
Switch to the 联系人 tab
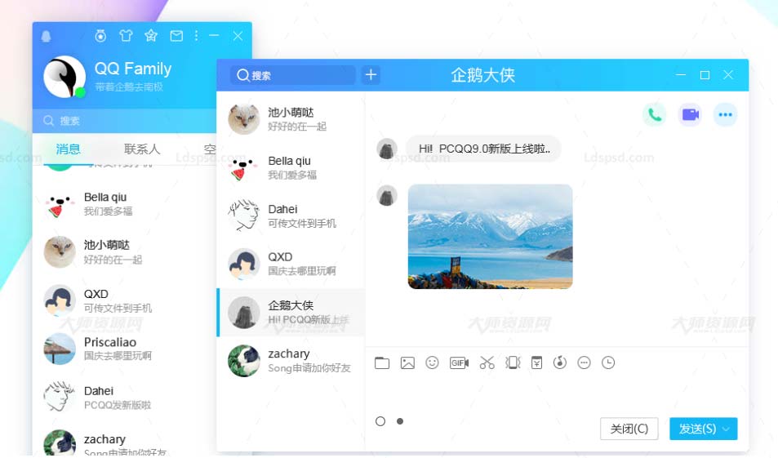click(142, 149)
